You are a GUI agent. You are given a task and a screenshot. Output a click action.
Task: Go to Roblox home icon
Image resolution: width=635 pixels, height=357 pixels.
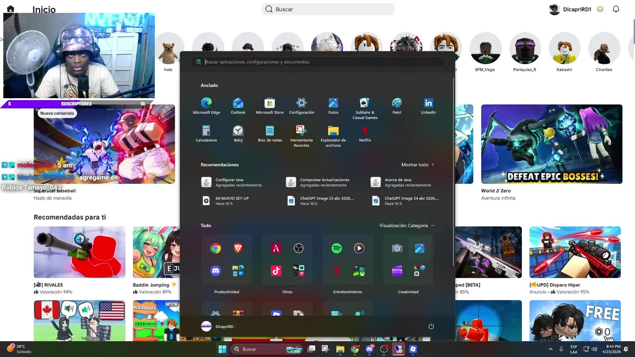[x=10, y=9]
